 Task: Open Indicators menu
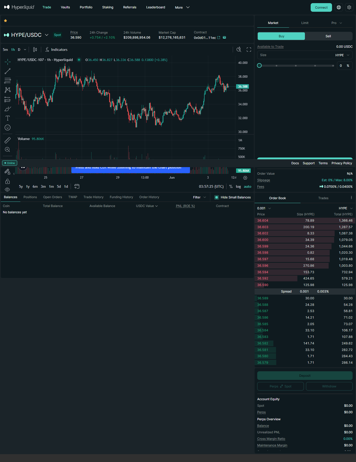pos(56,50)
